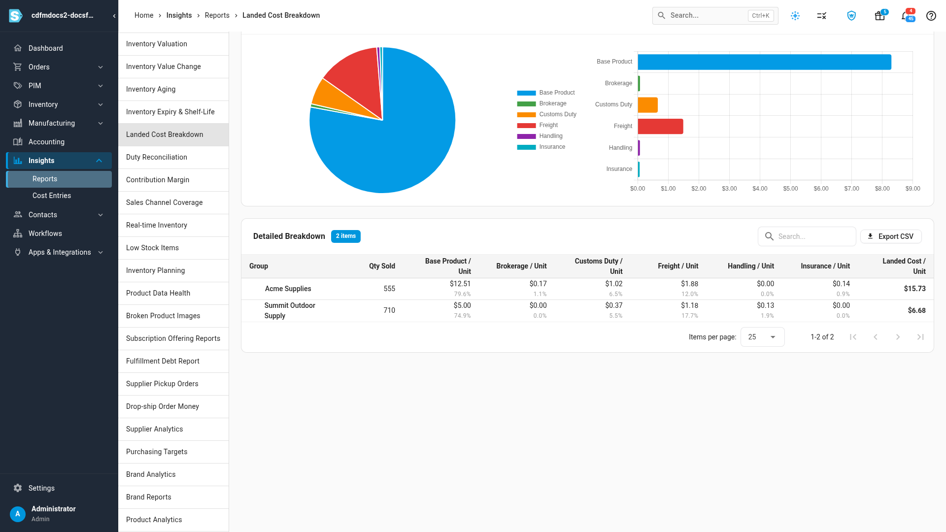946x532 pixels.
Task: Click the Reports breadcrumb link
Action: pos(217,15)
